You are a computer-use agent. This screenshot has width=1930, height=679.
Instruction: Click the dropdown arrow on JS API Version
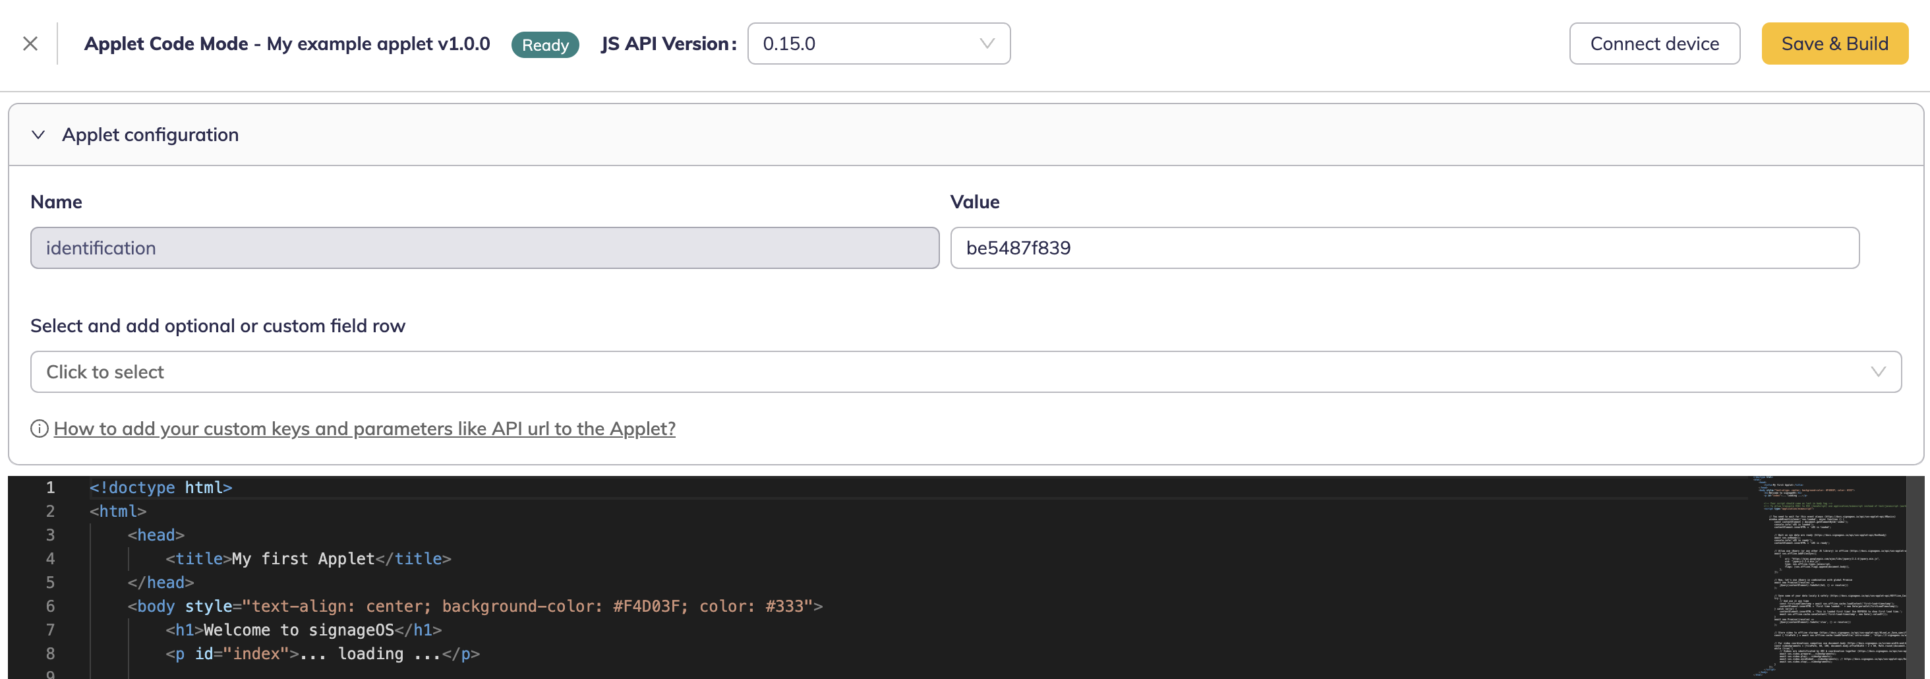point(987,44)
